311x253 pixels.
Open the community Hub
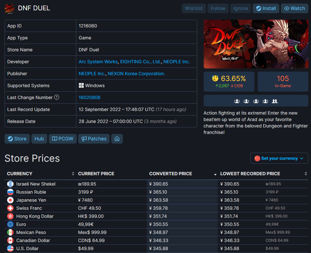(x=39, y=139)
